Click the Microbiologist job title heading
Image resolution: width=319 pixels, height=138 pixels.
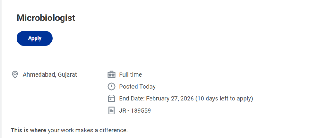[46, 18]
